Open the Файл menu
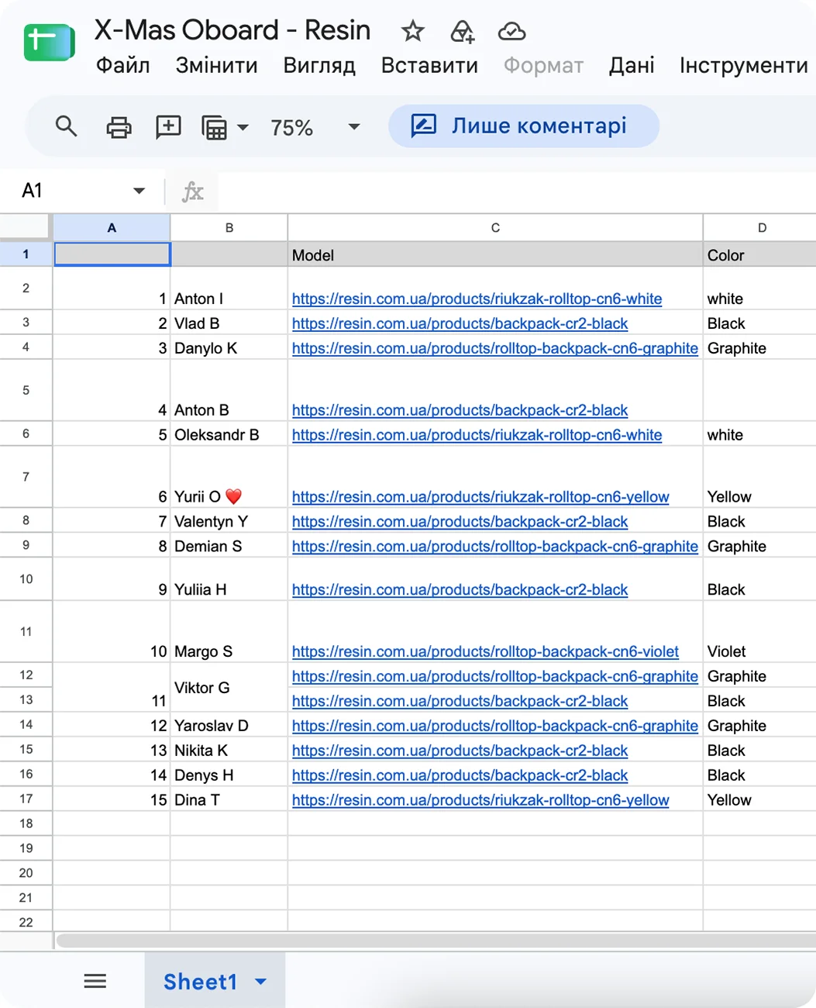 [122, 66]
